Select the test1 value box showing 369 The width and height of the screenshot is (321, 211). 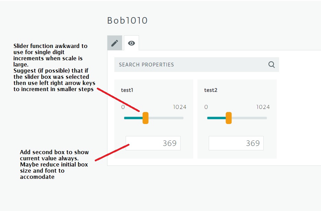point(152,143)
